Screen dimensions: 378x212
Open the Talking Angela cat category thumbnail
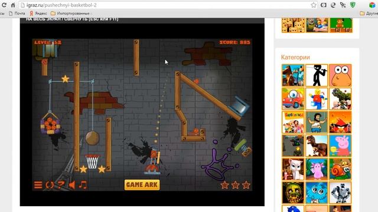(x=293, y=169)
